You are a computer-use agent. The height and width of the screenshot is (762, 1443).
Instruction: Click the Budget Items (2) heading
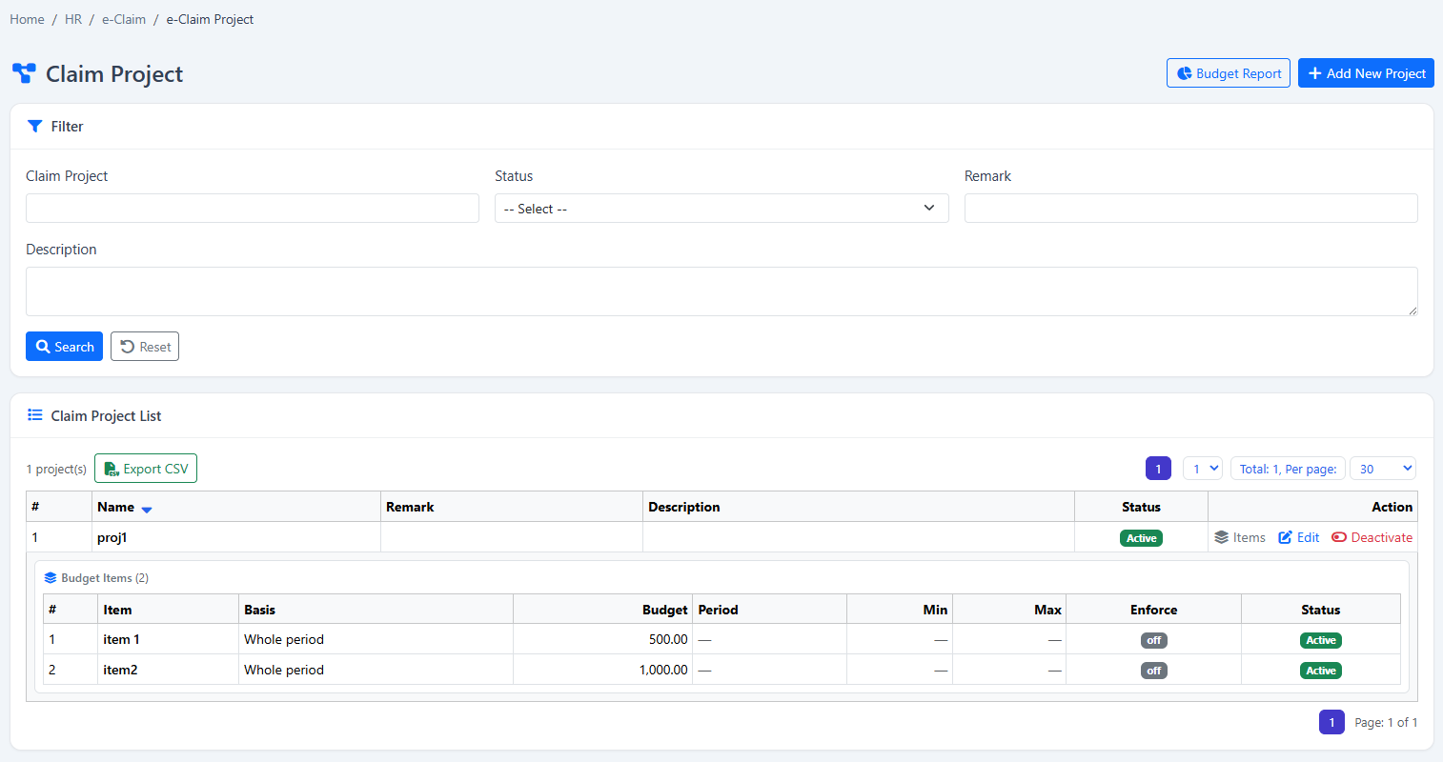[105, 578]
